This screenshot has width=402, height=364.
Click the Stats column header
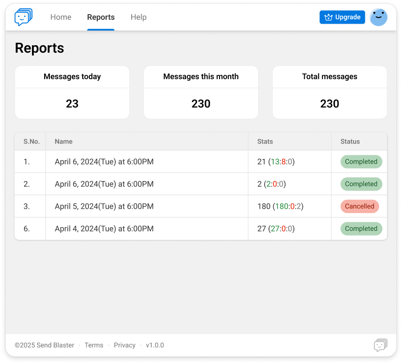click(x=265, y=142)
